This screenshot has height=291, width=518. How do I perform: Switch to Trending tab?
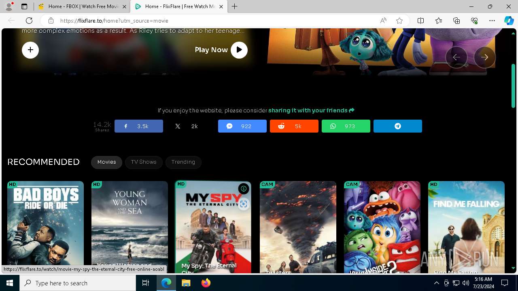click(183, 162)
